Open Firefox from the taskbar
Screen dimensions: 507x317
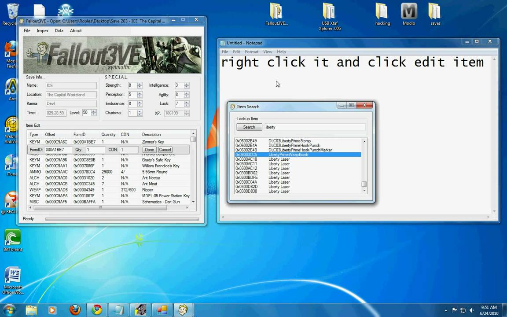tap(75, 310)
